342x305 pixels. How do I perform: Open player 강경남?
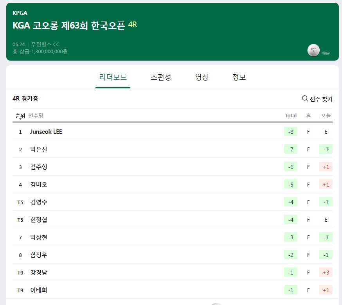39,273
